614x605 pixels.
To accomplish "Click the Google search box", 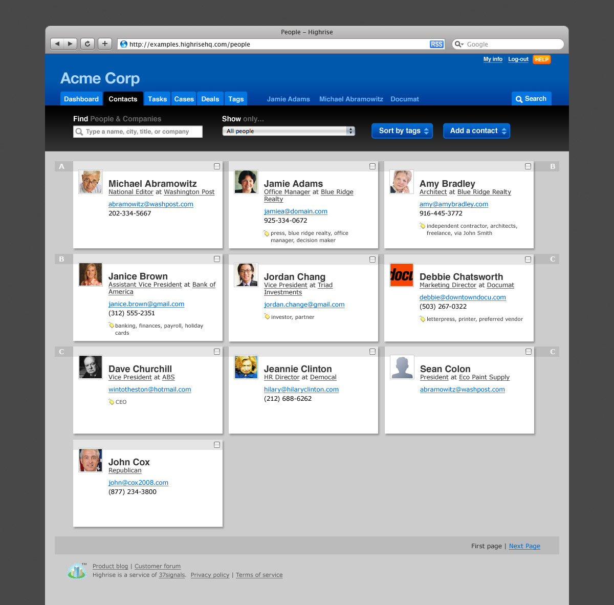I will [508, 45].
